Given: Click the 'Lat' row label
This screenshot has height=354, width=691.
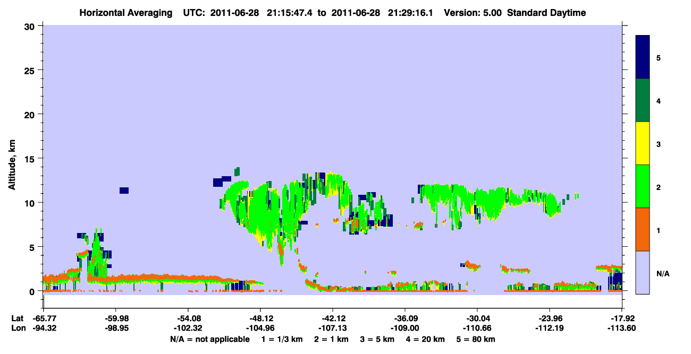Looking at the screenshot, I should point(17,318).
